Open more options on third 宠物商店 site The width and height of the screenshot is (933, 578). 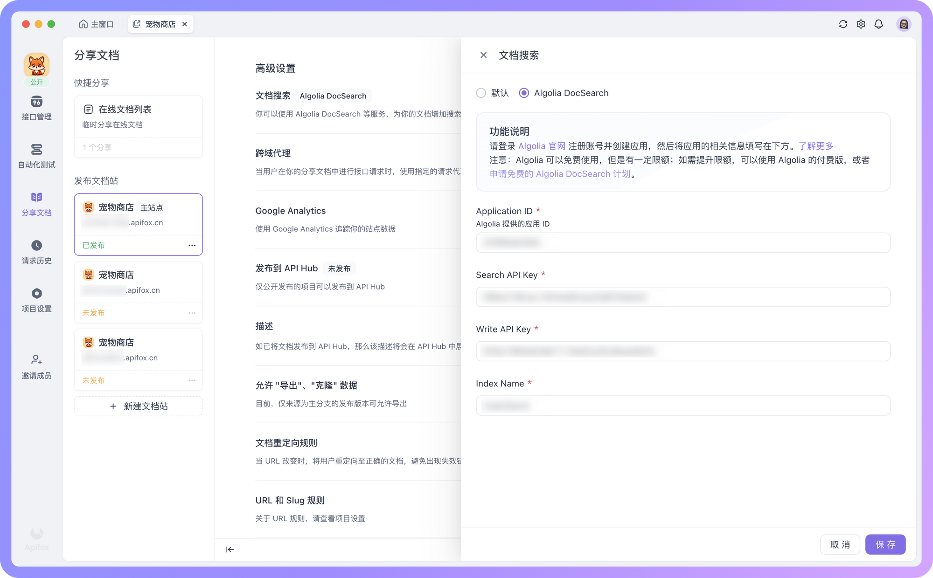(192, 380)
